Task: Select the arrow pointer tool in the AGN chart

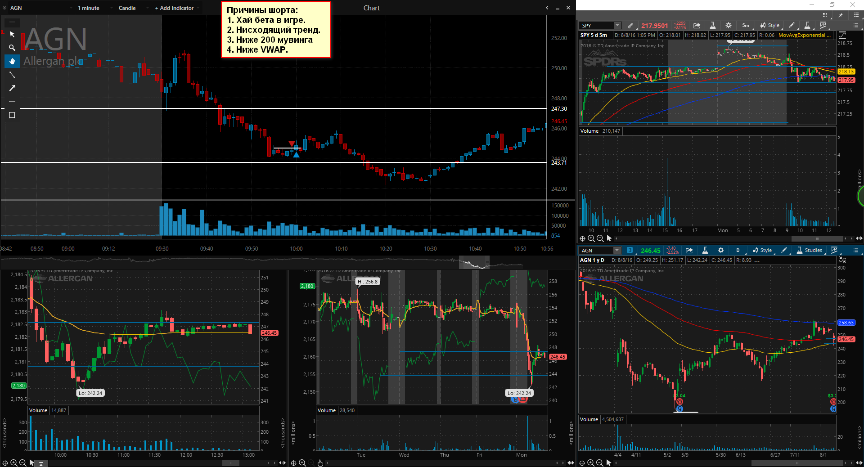Action: tap(12, 34)
